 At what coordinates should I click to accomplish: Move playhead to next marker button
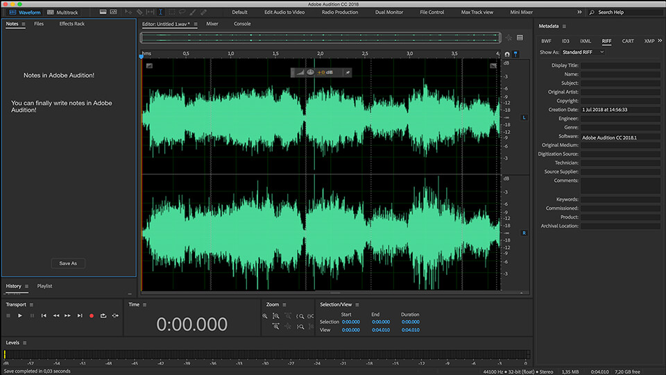pos(80,316)
